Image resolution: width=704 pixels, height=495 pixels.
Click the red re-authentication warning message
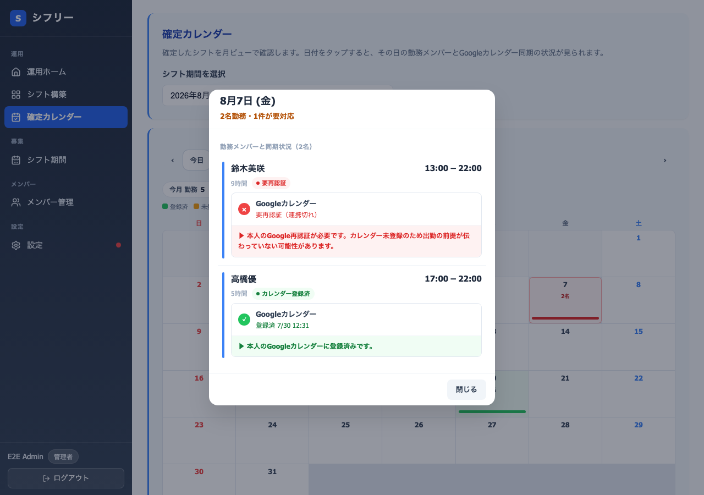[x=356, y=241]
